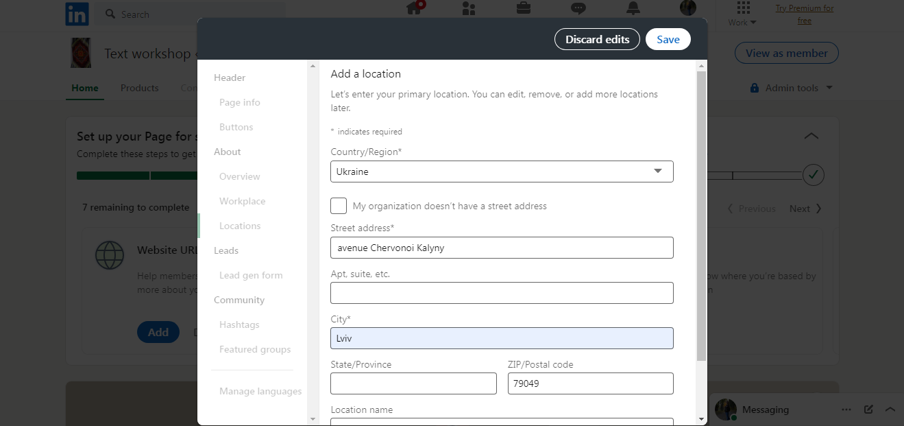The height and width of the screenshot is (426, 904).
Task: Open Manage languages in the sidebar
Action: tap(260, 391)
